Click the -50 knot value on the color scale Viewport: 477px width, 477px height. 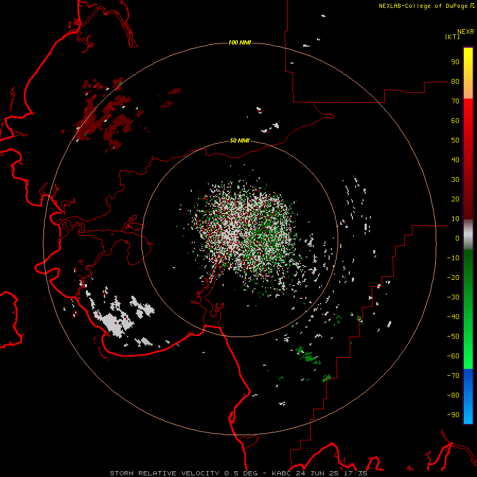tap(453, 337)
